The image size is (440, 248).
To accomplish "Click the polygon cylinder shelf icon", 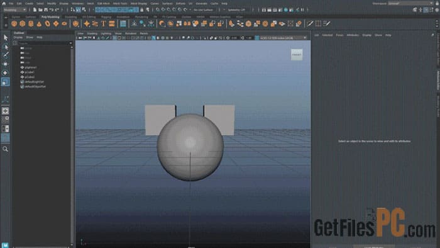I will [x=31, y=23].
